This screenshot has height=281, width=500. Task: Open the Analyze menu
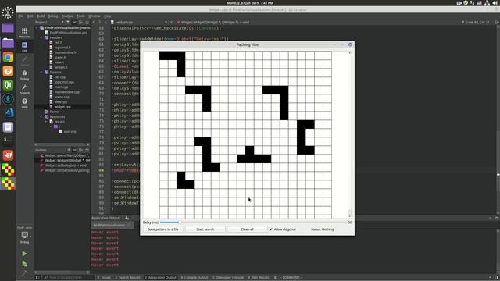coord(67,16)
